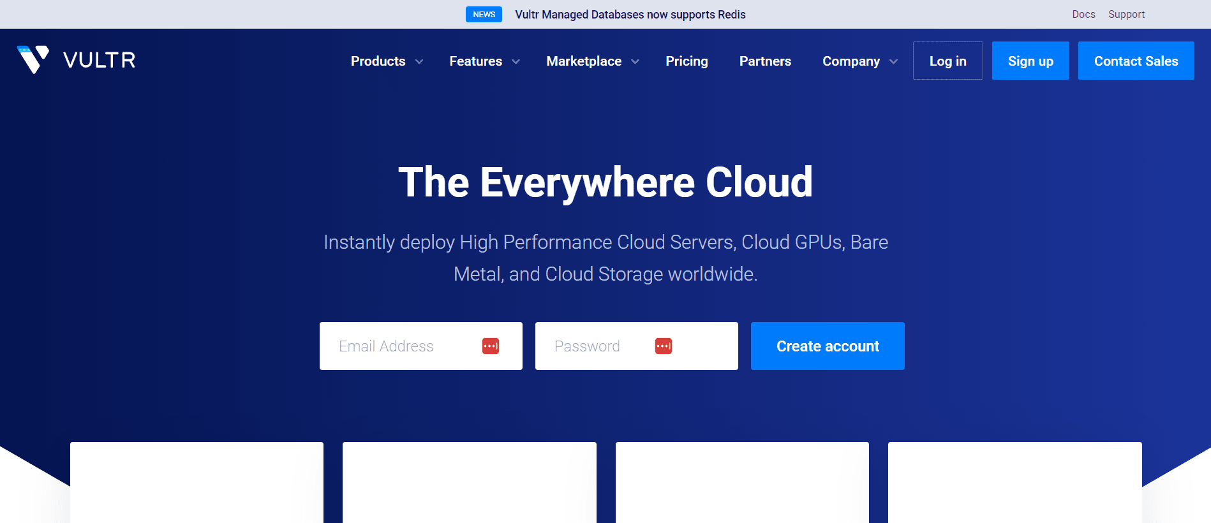Go to the Partners page
The height and width of the screenshot is (523, 1211).
click(765, 61)
